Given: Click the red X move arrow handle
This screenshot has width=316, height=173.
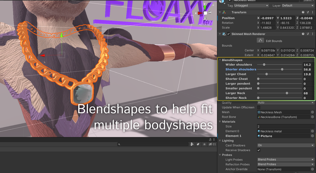Looking at the screenshot, I should click(x=42, y=55).
